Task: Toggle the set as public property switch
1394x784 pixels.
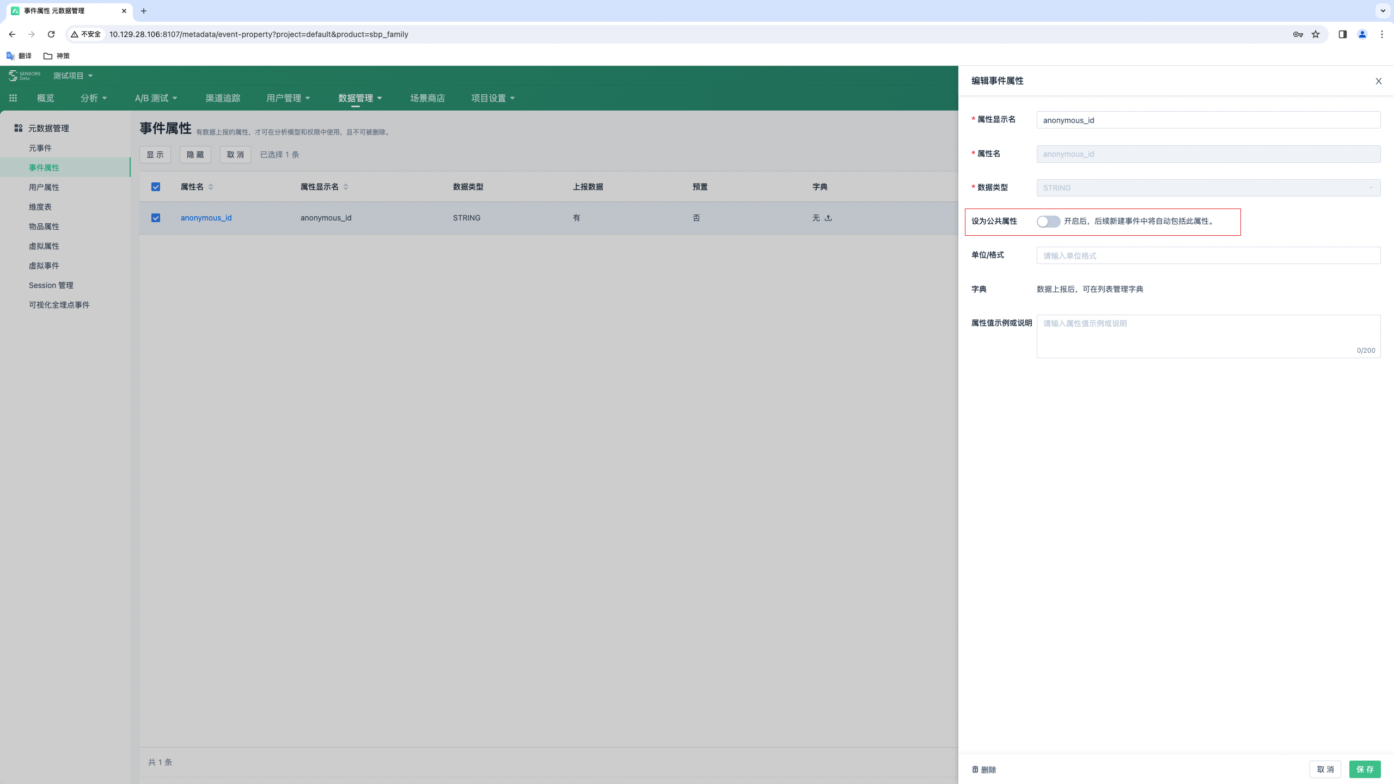Action: [x=1048, y=221]
